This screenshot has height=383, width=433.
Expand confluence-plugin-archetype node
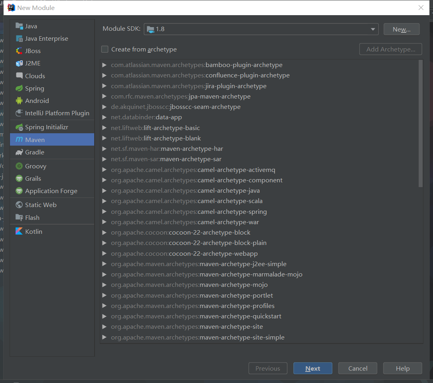tap(105, 75)
